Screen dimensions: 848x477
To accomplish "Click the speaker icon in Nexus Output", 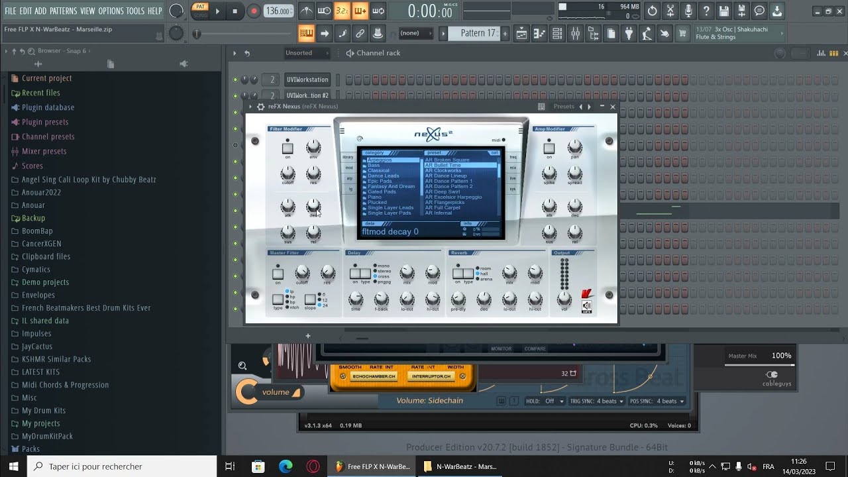I will tap(586, 307).
